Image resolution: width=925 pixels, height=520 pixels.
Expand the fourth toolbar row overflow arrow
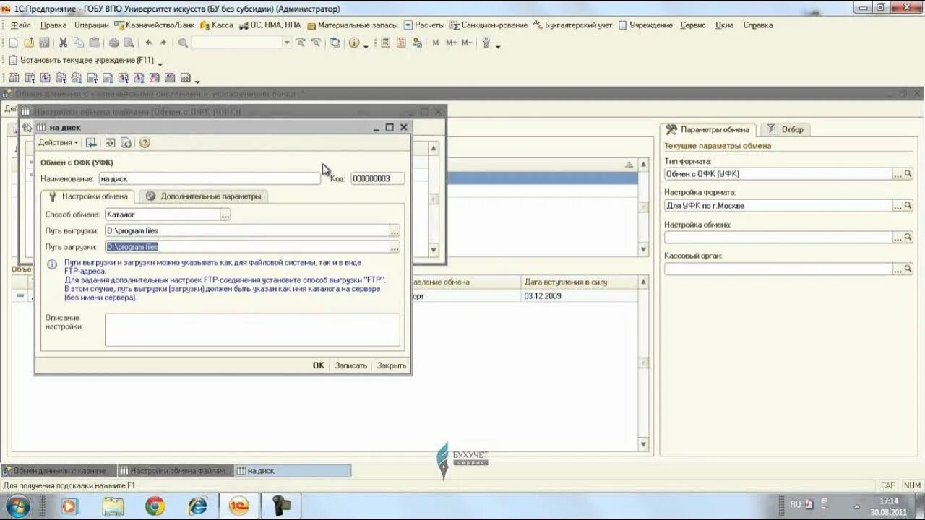point(197,80)
